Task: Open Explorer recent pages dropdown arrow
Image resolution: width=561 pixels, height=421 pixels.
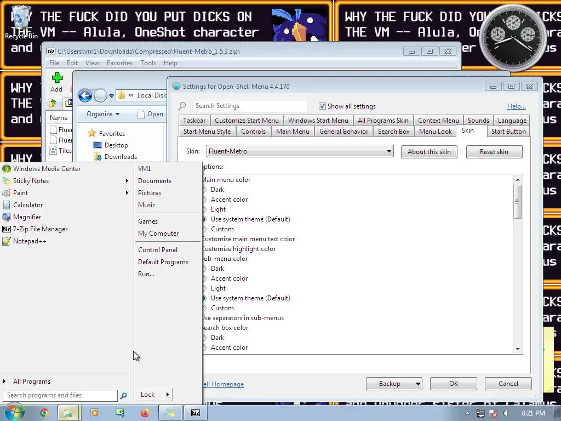Action: pyautogui.click(x=111, y=95)
